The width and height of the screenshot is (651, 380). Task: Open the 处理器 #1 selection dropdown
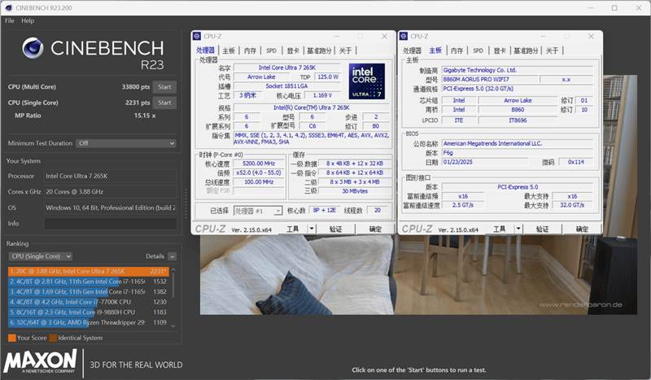(258, 211)
